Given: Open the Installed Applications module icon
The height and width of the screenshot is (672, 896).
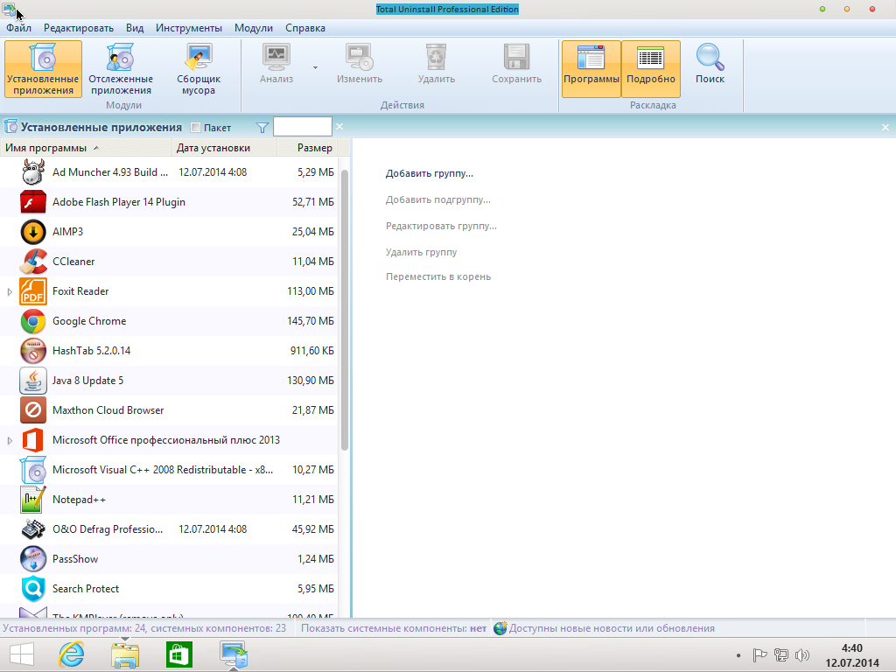Looking at the screenshot, I should click(43, 59).
